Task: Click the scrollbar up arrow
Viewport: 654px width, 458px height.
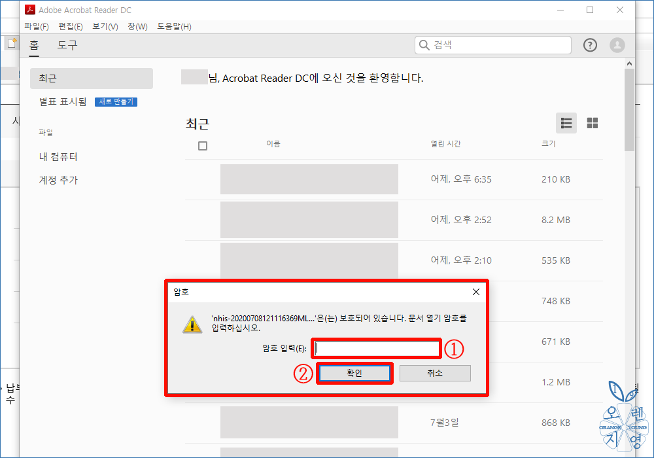Action: pyautogui.click(x=629, y=64)
